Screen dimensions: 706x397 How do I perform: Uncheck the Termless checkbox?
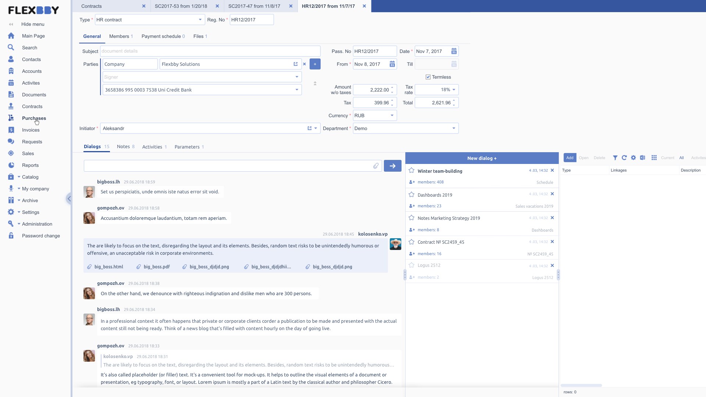(x=428, y=77)
